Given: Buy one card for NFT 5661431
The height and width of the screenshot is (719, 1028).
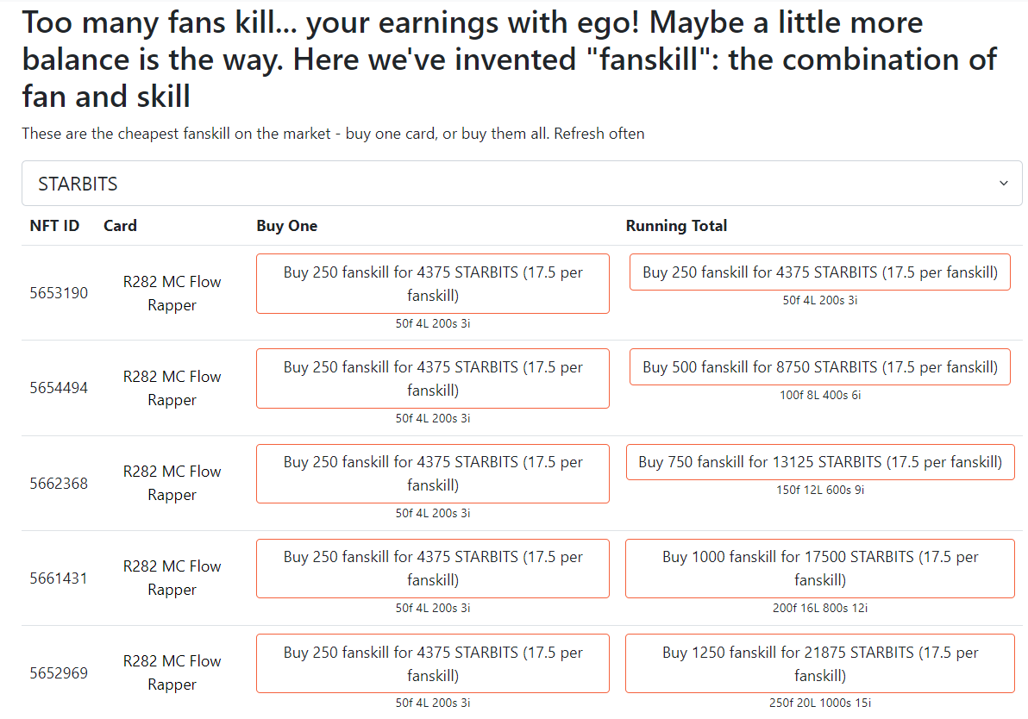Looking at the screenshot, I should 433,568.
